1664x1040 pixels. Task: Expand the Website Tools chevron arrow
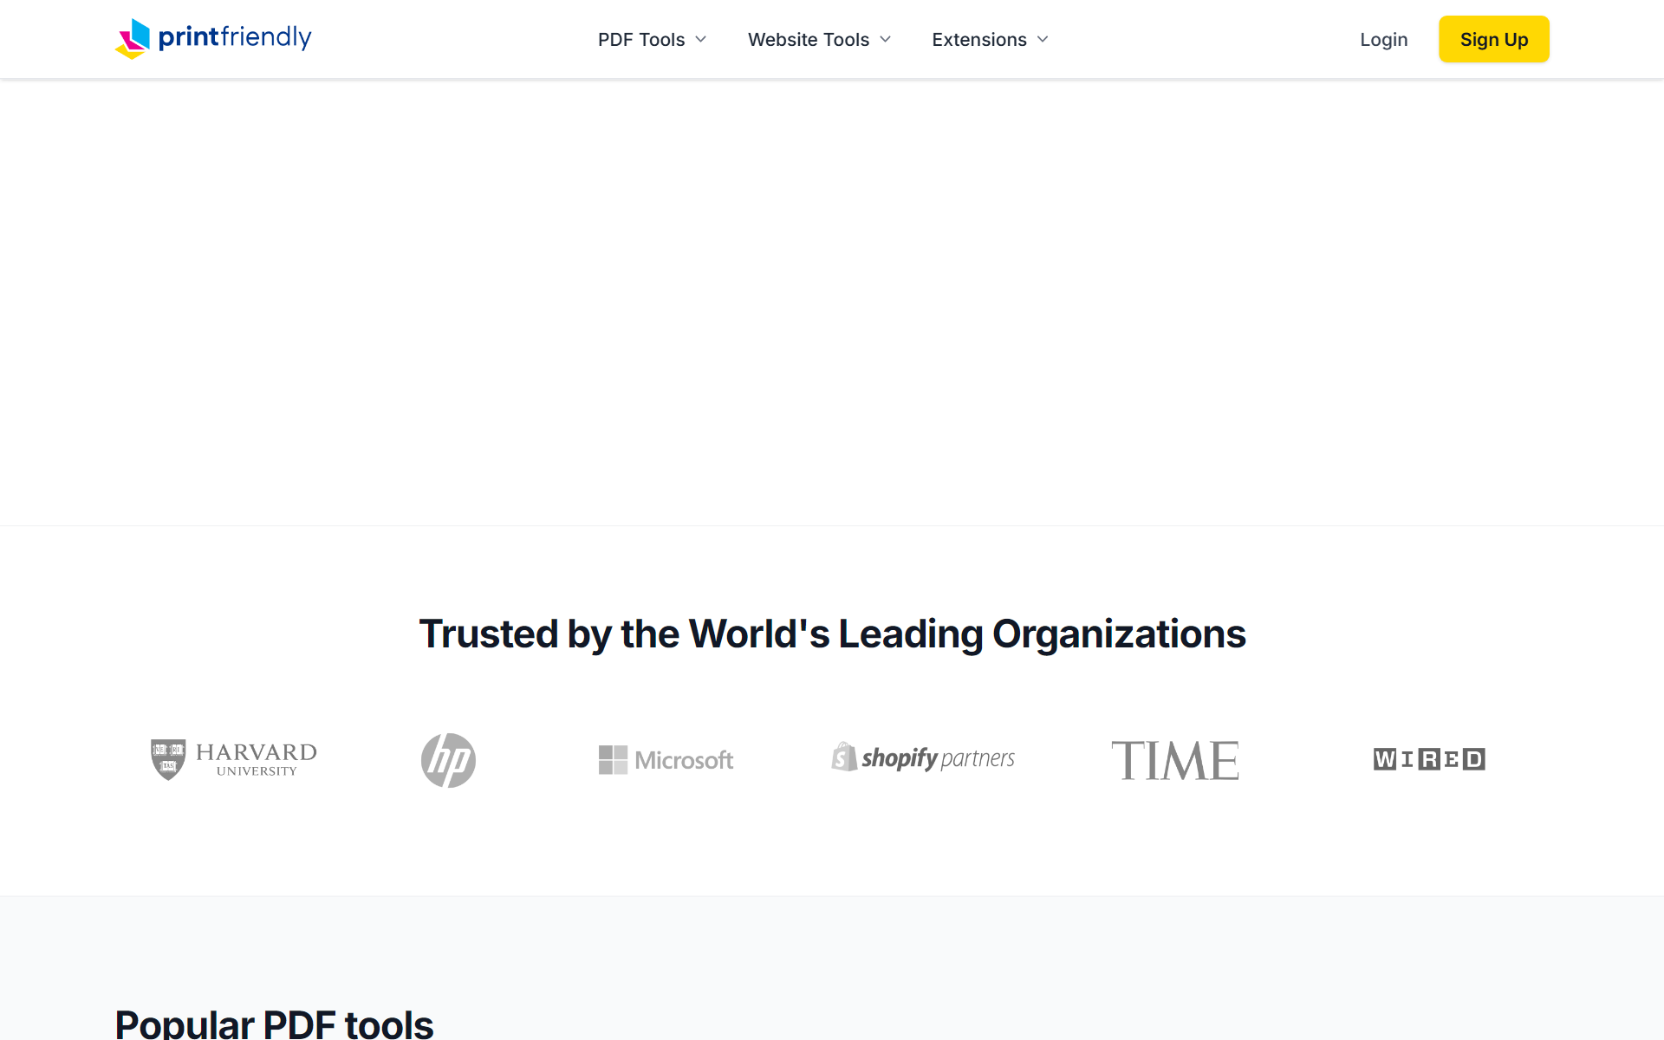tap(885, 40)
